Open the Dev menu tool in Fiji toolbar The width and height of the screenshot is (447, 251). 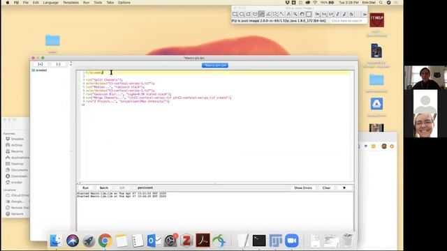tap(318, 14)
